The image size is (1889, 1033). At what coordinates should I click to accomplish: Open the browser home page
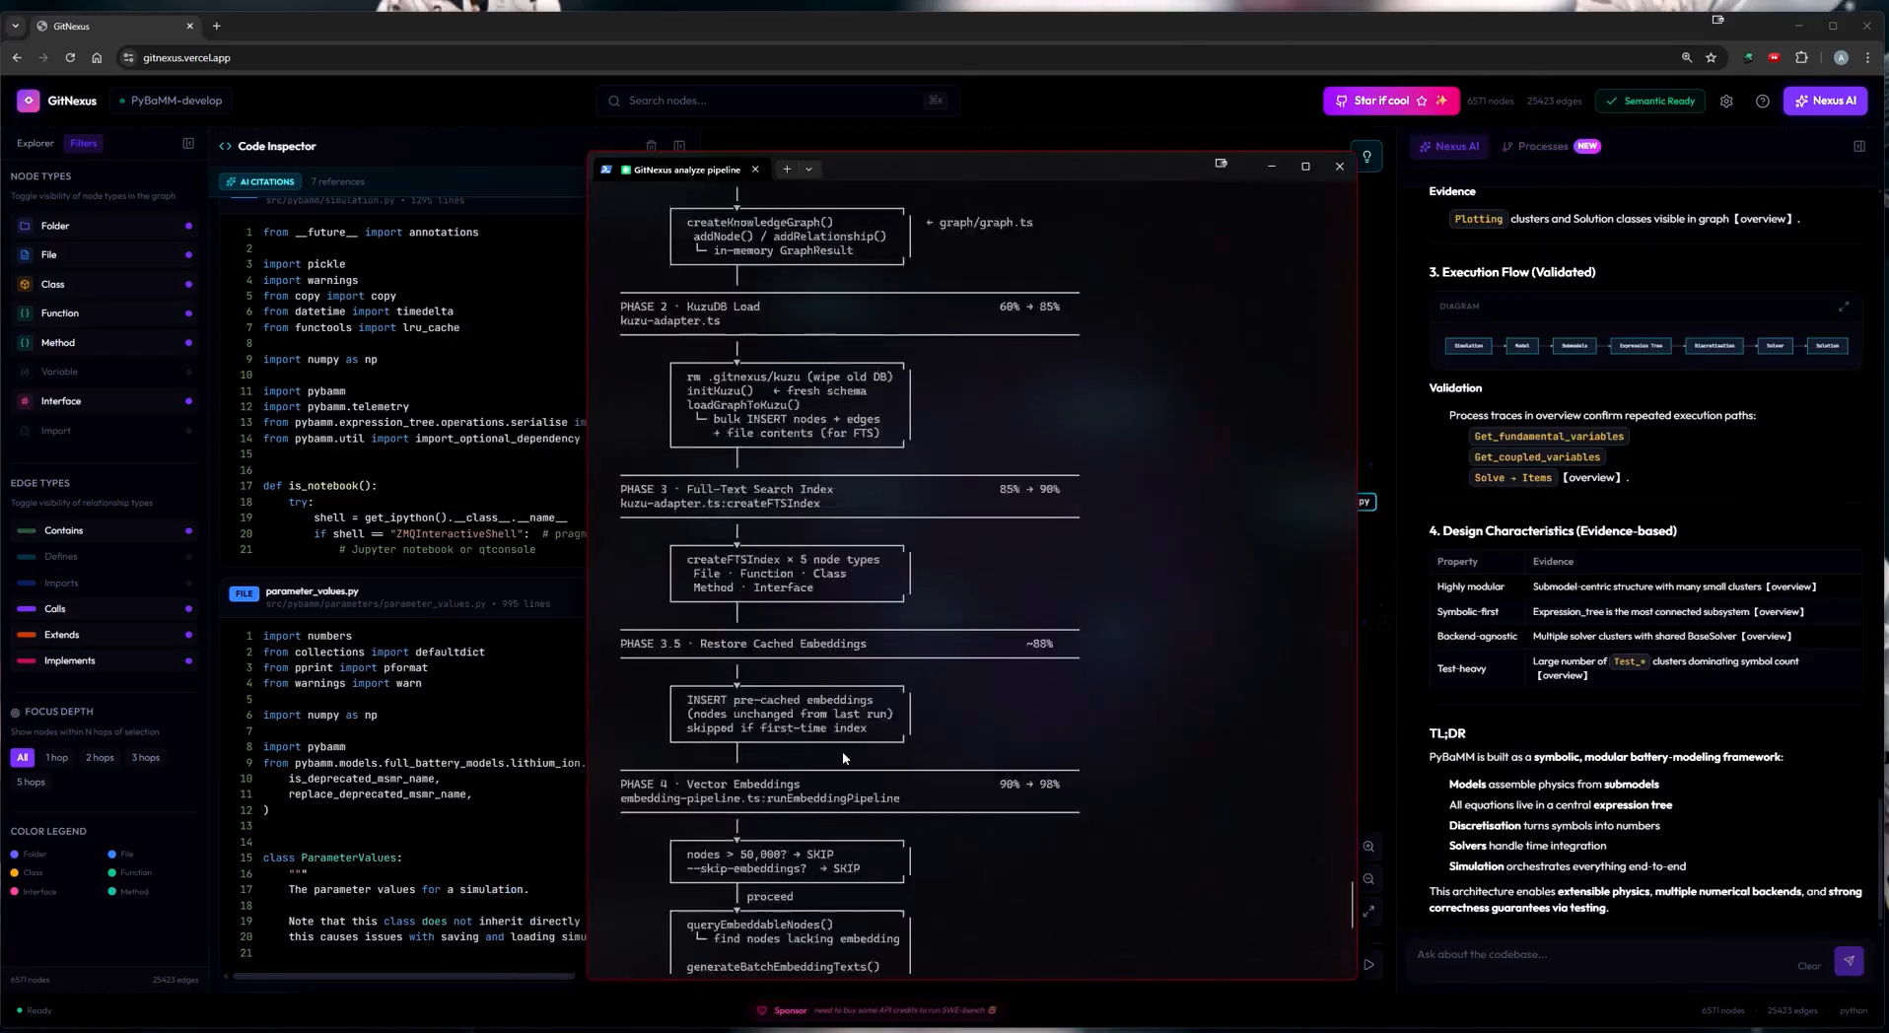[97, 58]
